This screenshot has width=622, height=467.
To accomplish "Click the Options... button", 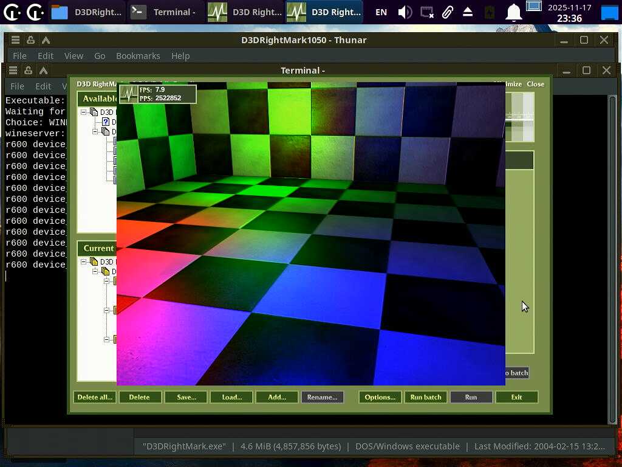I will [x=380, y=397].
